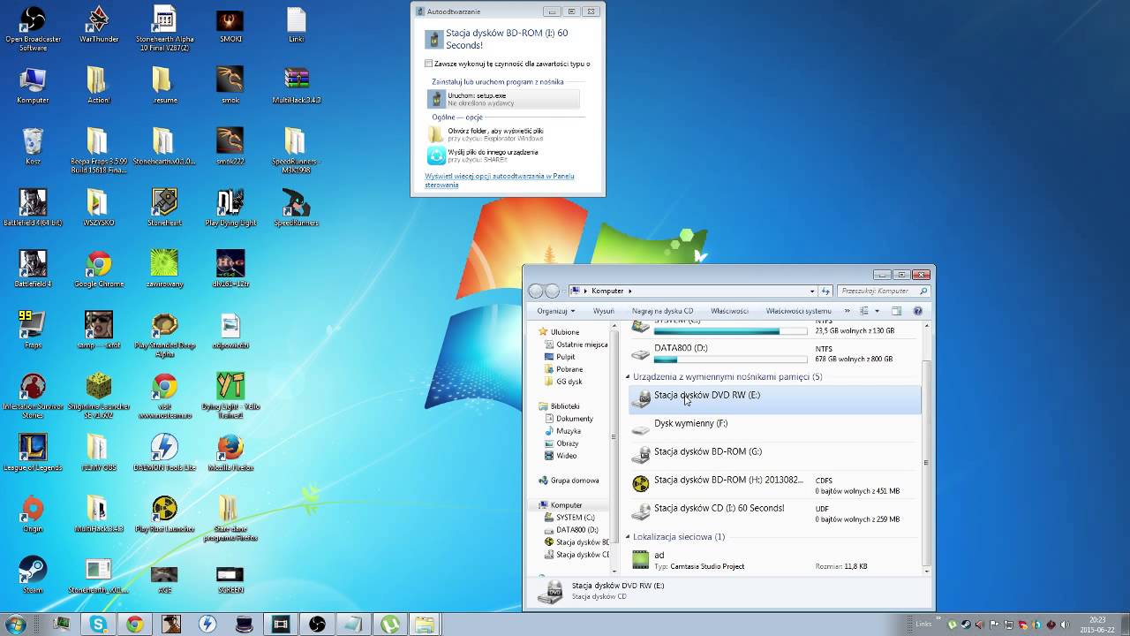Open the view options dropdown arrow in Explorer

[x=876, y=311]
